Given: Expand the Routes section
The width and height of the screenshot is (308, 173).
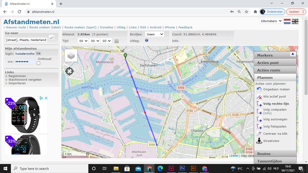Looking at the screenshot, I should pos(275,154).
